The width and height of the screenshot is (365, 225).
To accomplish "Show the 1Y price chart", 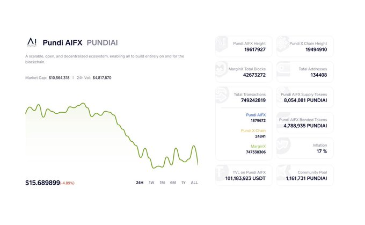I will pos(184,183).
